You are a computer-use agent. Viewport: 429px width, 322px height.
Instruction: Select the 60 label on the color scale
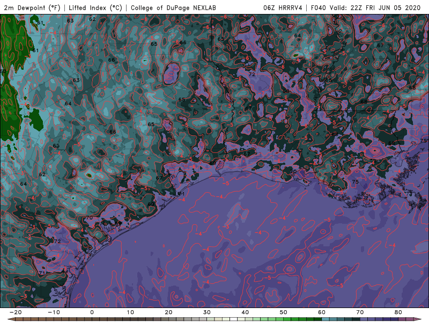pyautogui.click(x=322, y=312)
